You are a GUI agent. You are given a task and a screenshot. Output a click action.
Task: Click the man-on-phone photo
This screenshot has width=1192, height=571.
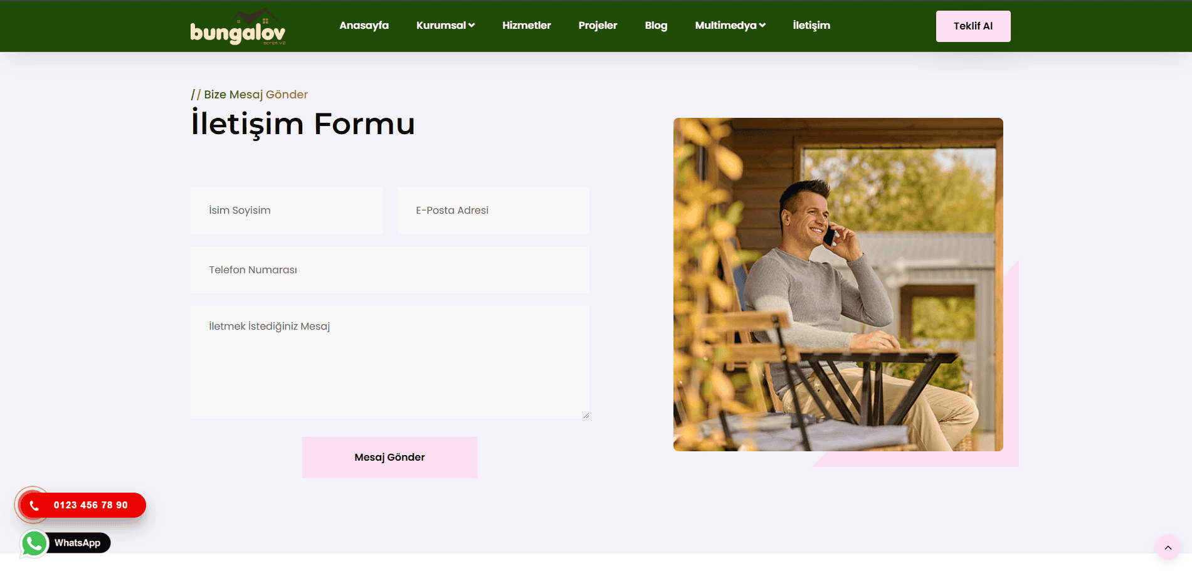point(838,285)
